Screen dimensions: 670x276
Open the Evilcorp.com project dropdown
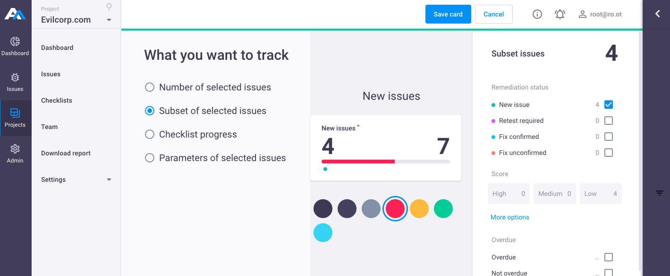click(109, 20)
